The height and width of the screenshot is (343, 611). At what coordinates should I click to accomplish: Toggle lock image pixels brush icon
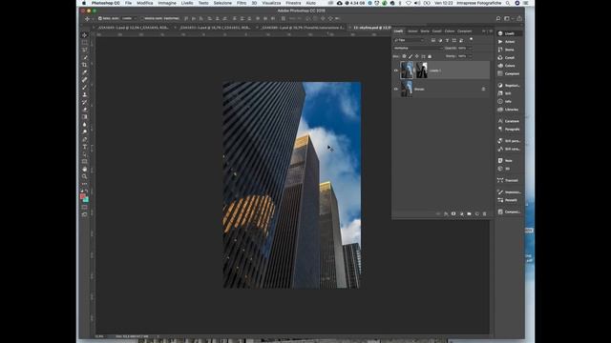411,56
